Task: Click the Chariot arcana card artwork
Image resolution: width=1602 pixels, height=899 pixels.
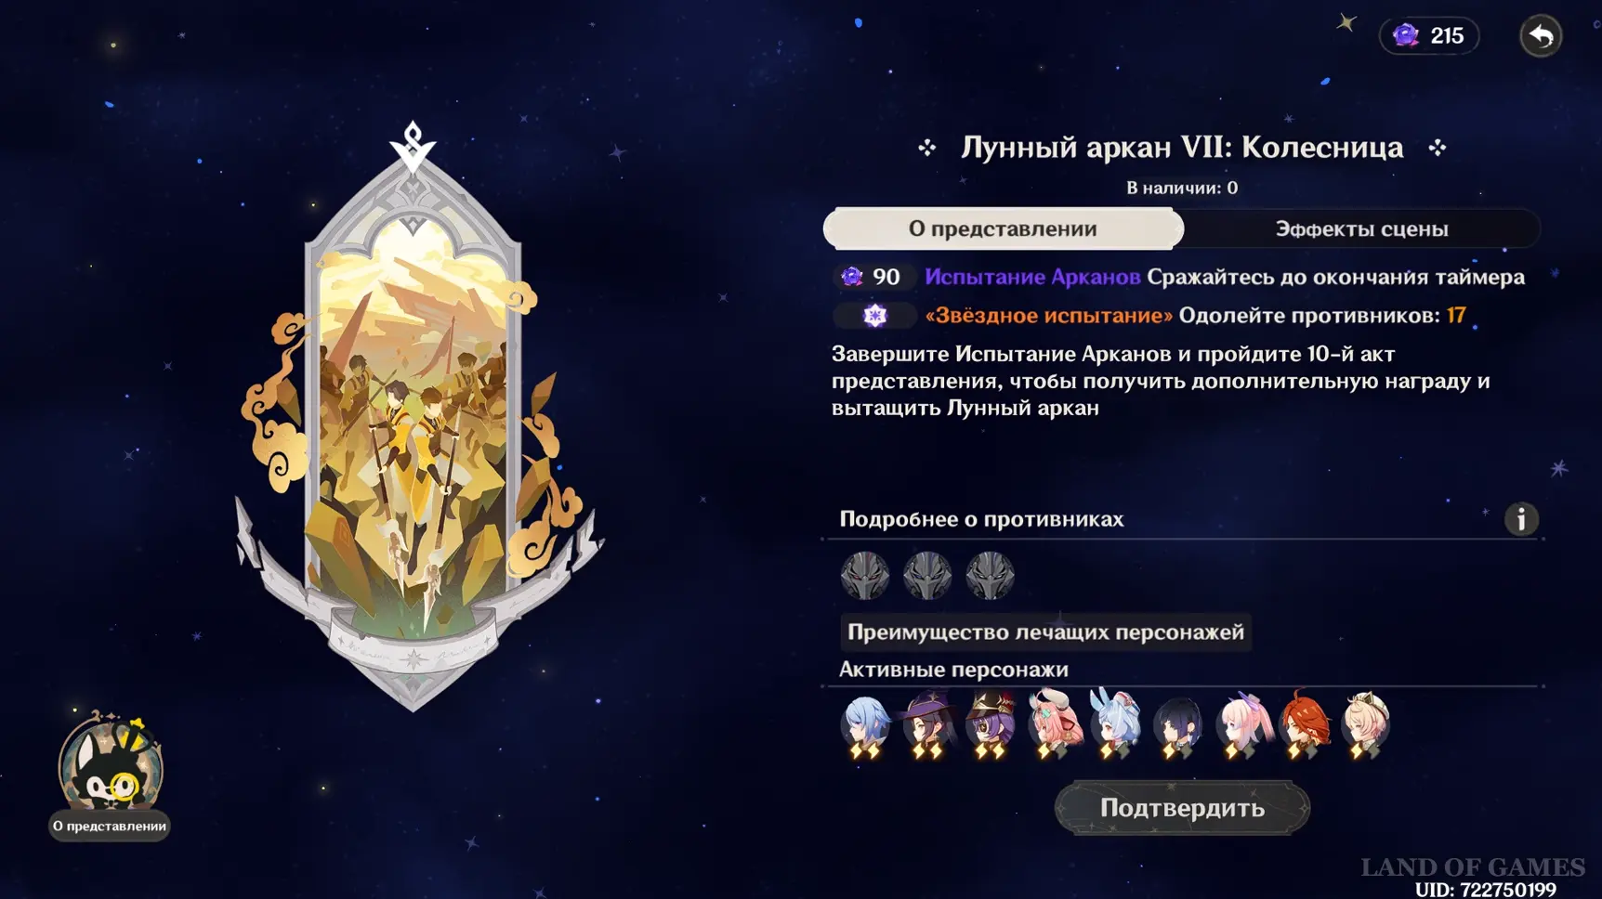Action: [x=414, y=418]
